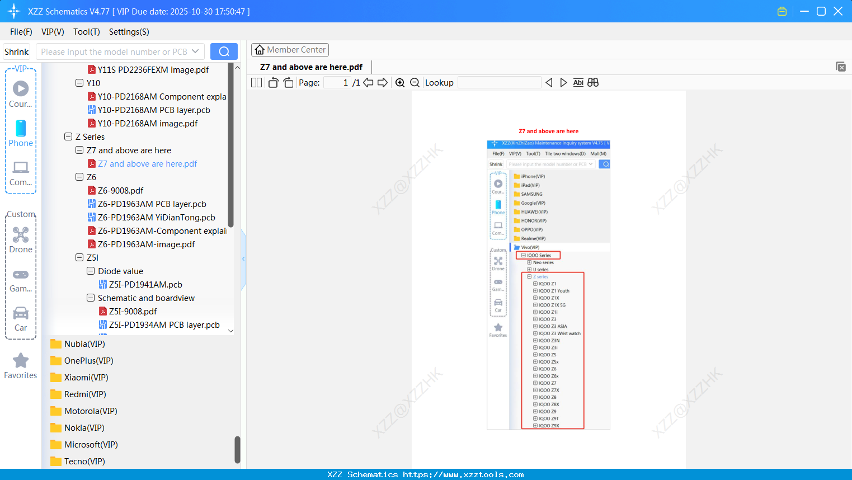Toggle the Abi text match option
This screenshot has height=480, width=852.
coord(578,83)
